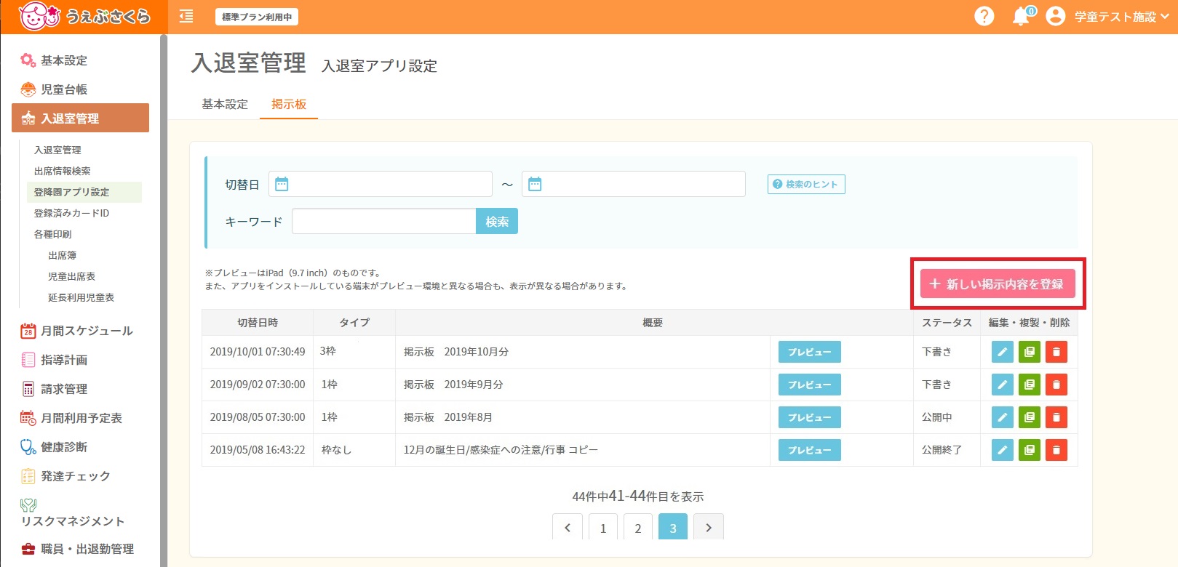Duplicate the 12月の誕生日 row

(1030, 450)
